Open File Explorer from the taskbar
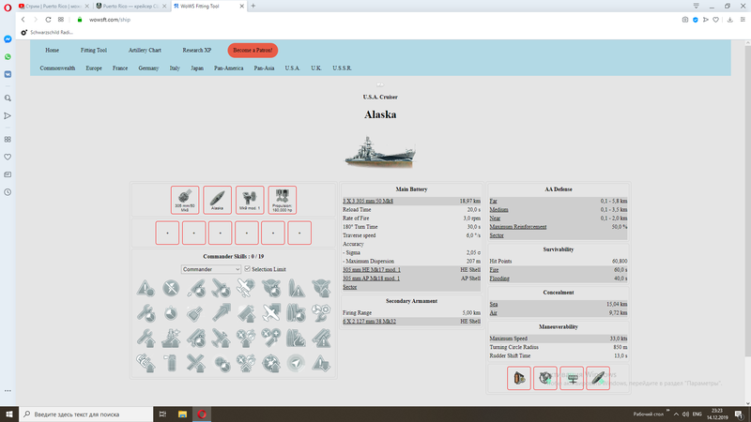This screenshot has width=751, height=422. coord(182,414)
